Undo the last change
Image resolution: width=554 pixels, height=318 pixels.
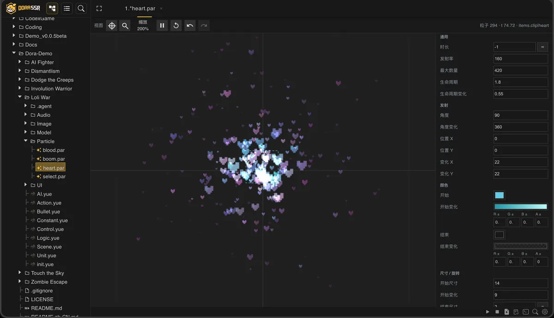click(190, 26)
